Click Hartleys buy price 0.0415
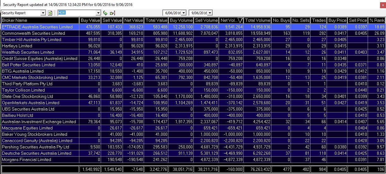The height and width of the screenshot is (174, 386). 341,46
